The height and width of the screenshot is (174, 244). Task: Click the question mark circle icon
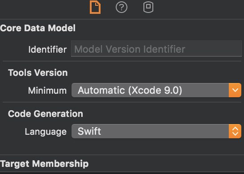[x=122, y=7]
